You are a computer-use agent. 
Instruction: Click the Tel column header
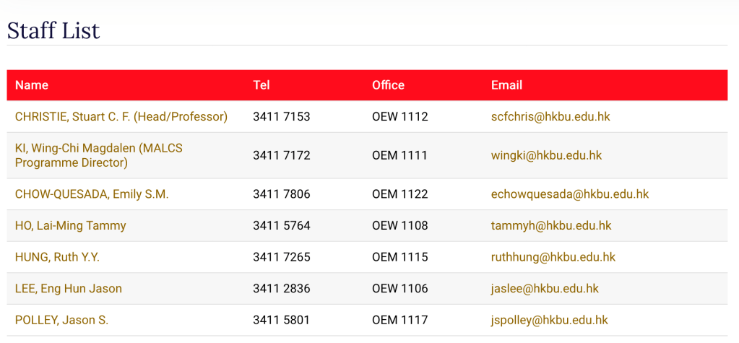coord(262,85)
